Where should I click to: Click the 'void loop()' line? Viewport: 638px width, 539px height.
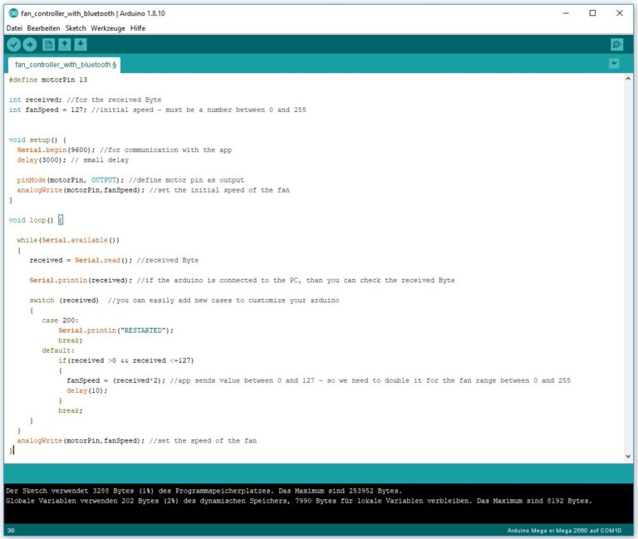pos(36,220)
